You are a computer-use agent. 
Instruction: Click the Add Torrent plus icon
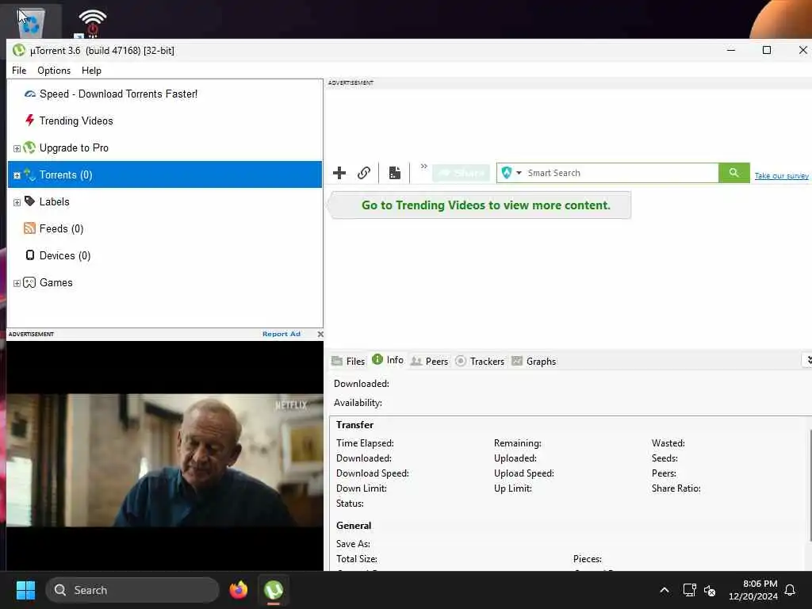(x=339, y=173)
